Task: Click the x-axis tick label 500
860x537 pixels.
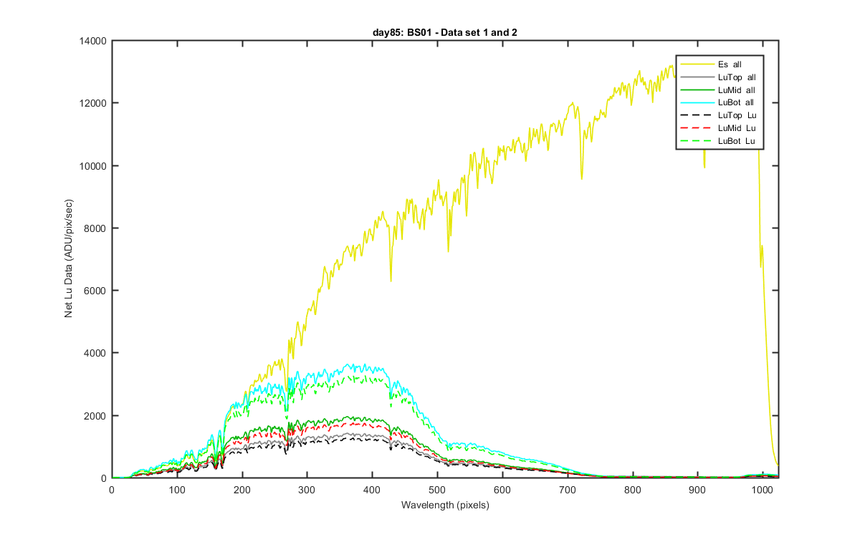Action: coord(437,490)
